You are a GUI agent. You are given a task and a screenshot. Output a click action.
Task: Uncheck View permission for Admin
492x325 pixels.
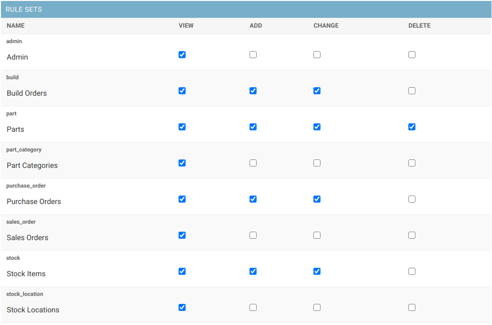(182, 55)
